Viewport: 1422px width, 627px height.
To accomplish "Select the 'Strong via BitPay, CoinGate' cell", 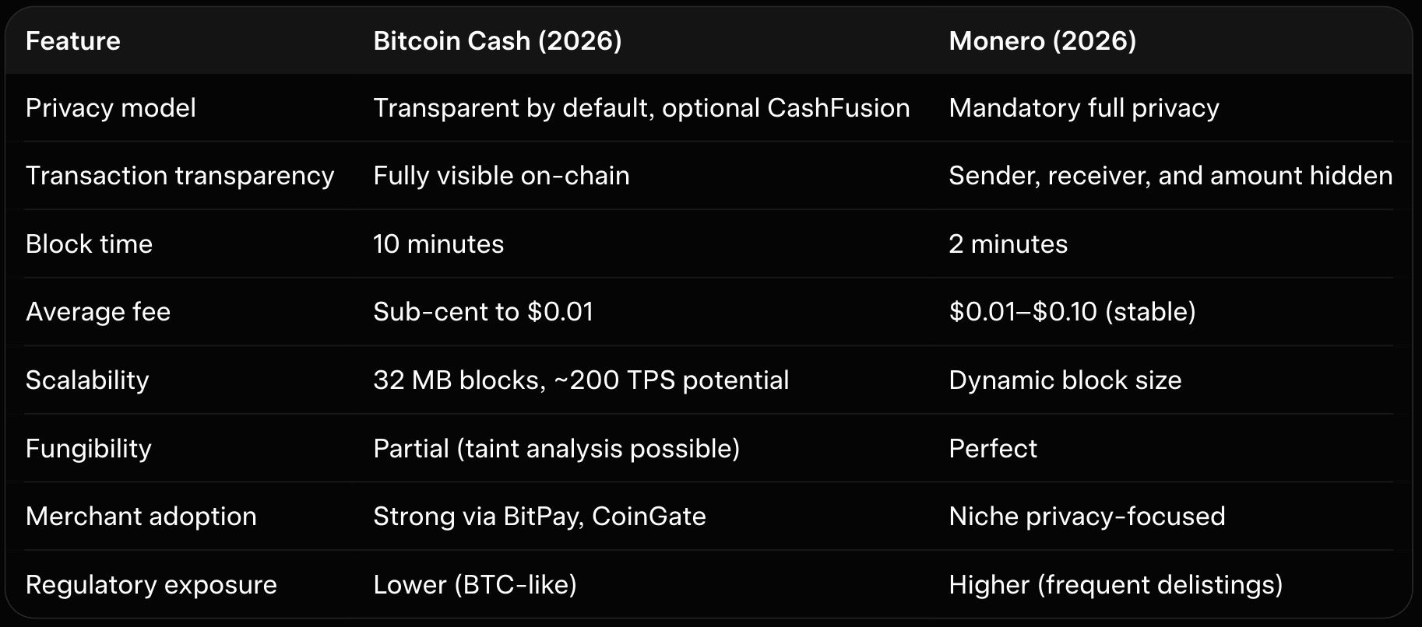I will pyautogui.click(x=539, y=517).
